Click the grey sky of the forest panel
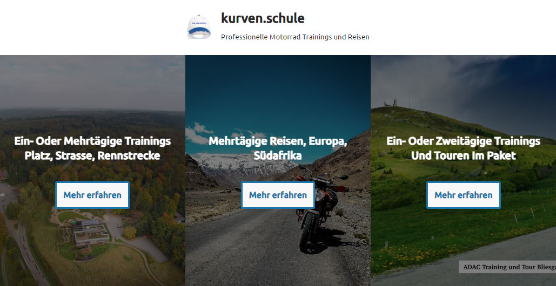 (92, 81)
